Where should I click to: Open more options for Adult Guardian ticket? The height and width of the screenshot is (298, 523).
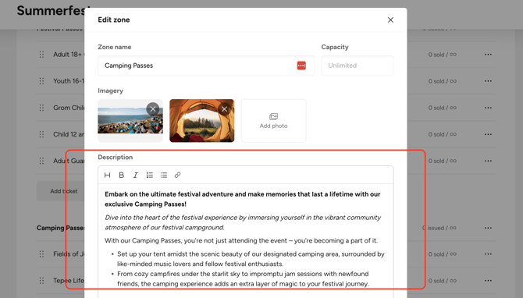488,161
